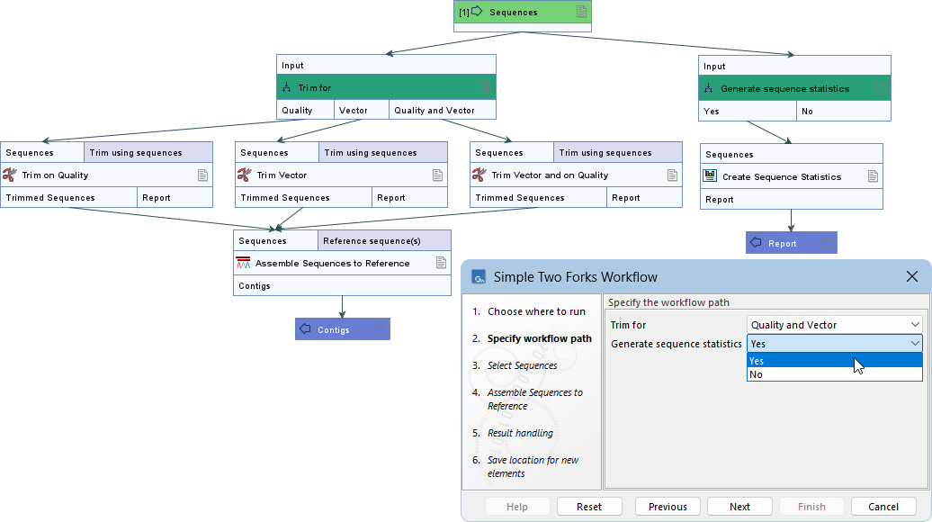The height and width of the screenshot is (522, 932).
Task: Select No in the dropdown list
Action: coord(834,374)
